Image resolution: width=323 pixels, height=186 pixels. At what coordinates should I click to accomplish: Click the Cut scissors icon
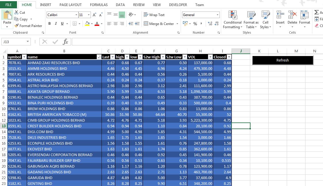[x=16, y=13]
